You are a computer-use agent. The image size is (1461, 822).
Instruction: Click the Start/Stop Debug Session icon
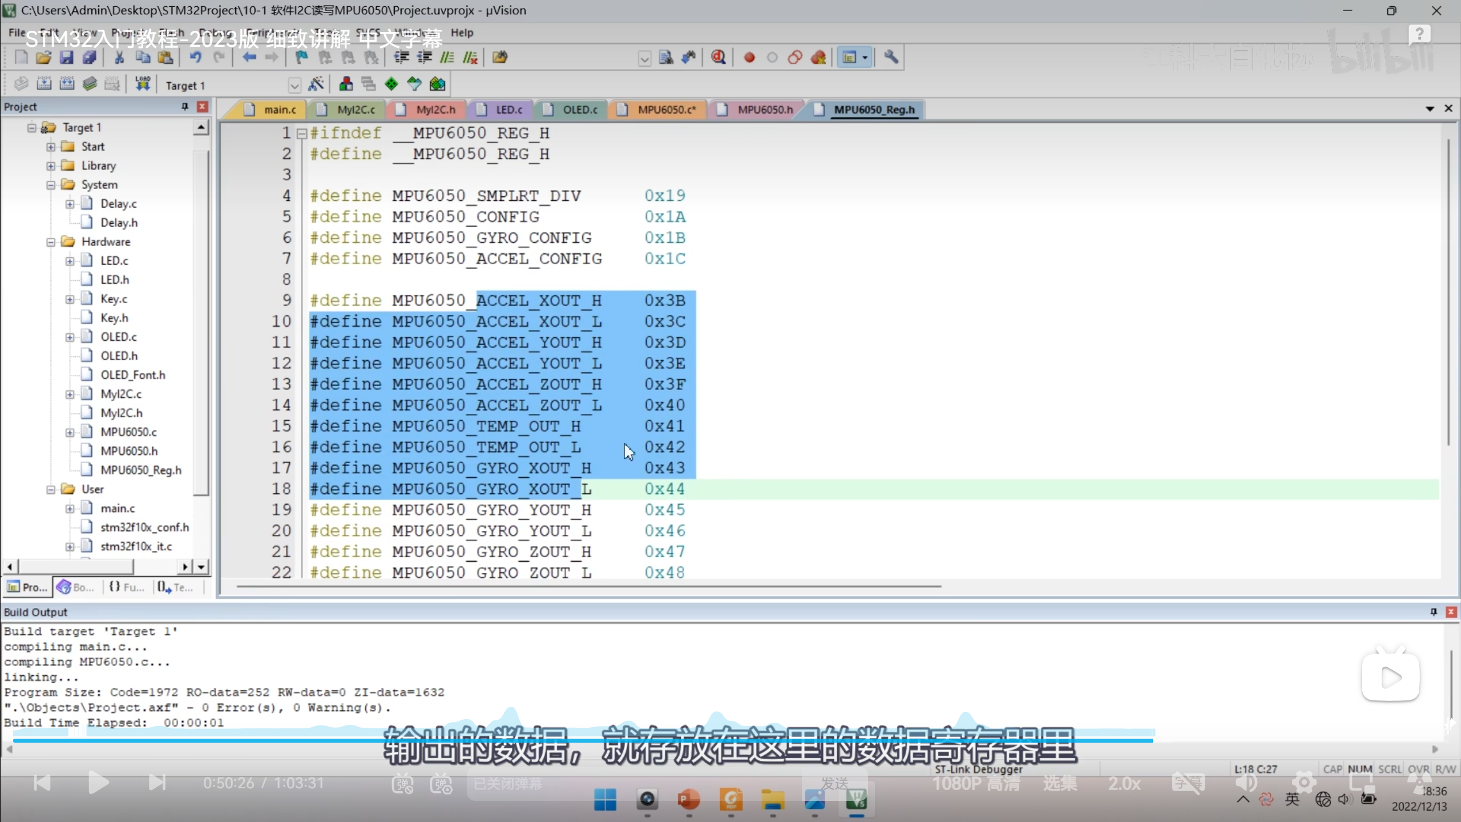tap(719, 57)
